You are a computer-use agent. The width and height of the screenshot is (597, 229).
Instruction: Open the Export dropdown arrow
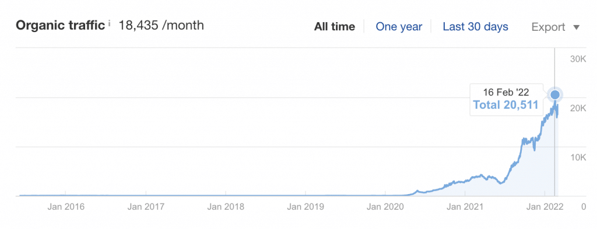coord(577,27)
